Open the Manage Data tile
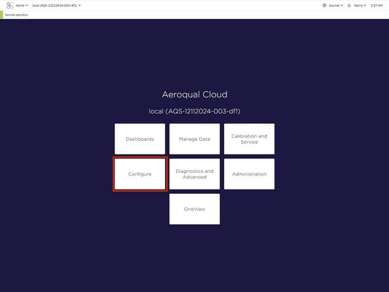 click(194, 139)
